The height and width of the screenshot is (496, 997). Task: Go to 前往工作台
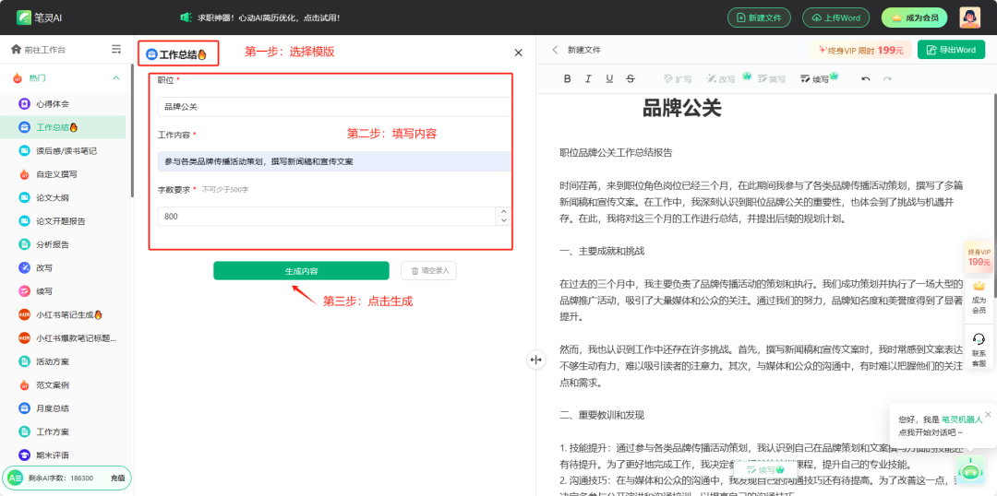[38, 49]
